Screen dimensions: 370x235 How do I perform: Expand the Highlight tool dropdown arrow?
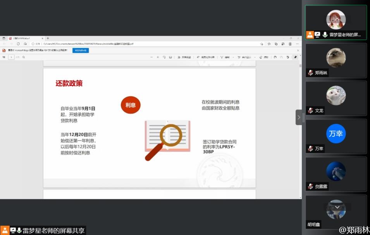[x=255, y=57]
